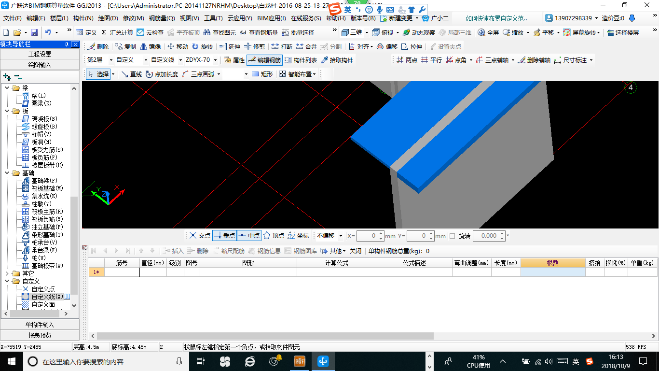Open the 工具(T) menu
This screenshot has height=371, width=659.
click(213, 18)
